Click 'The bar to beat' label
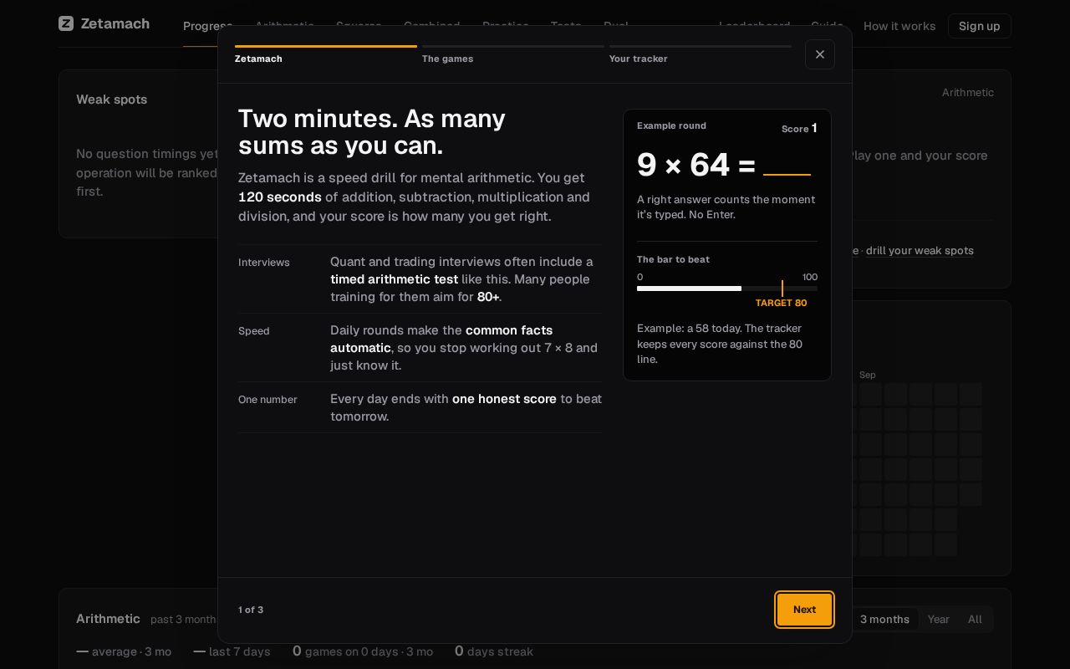The height and width of the screenshot is (669, 1070). [673, 259]
